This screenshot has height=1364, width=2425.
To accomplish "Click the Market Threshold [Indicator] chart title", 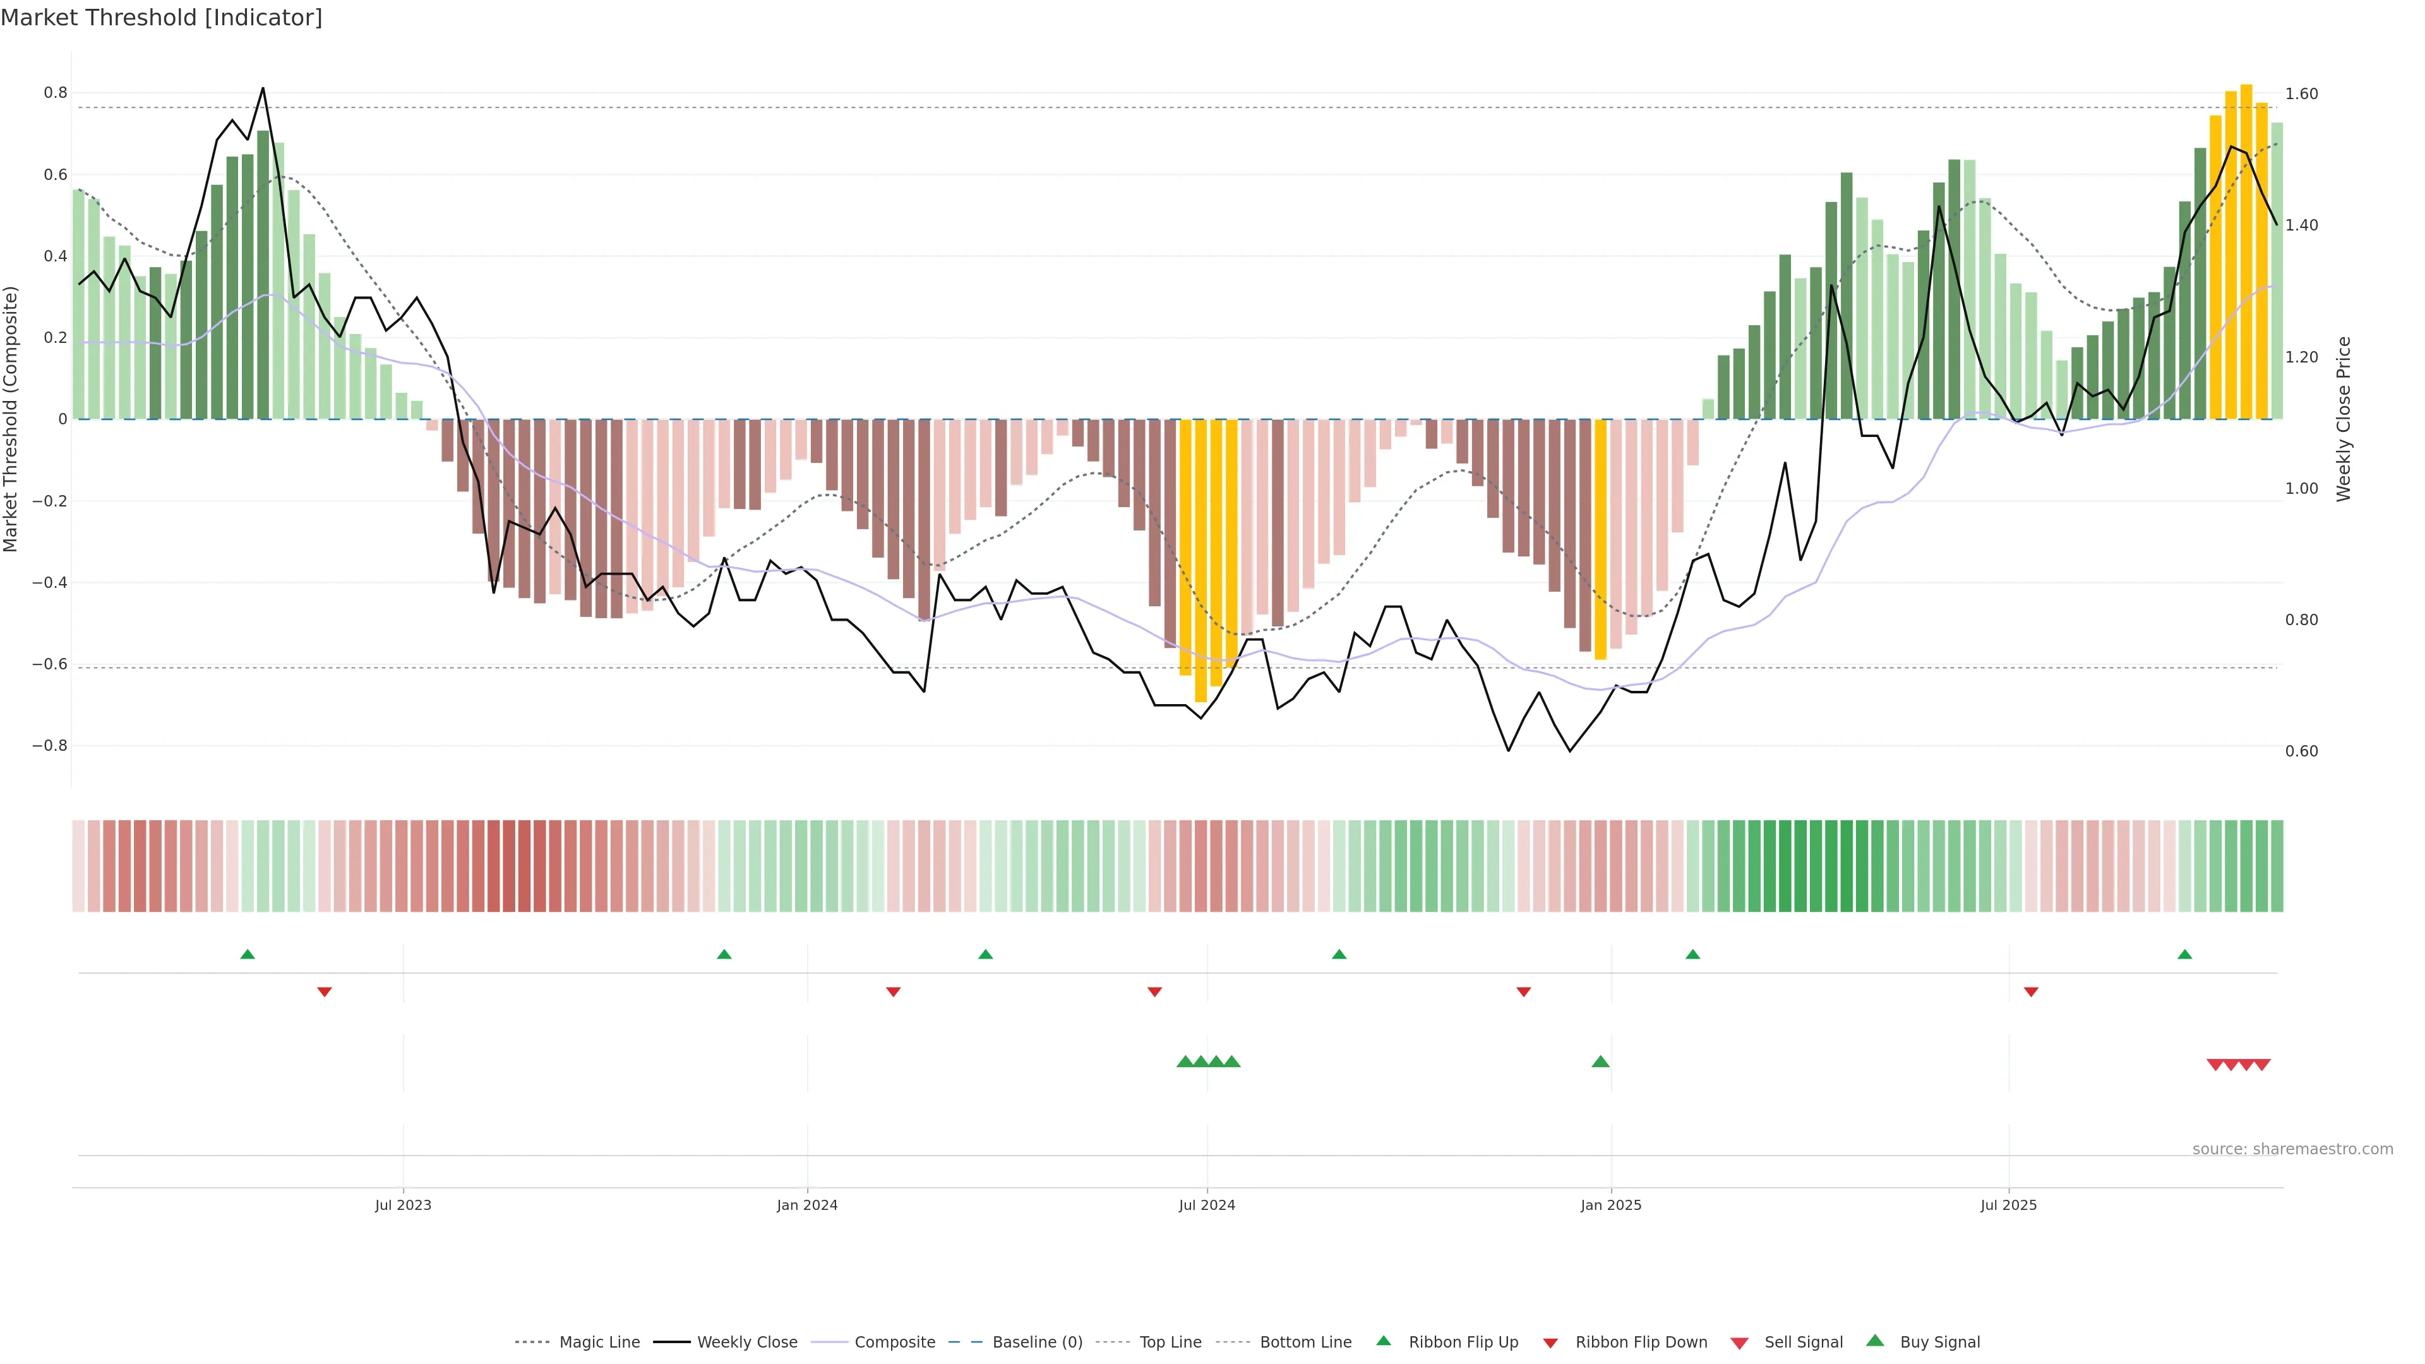I will pyautogui.click(x=161, y=18).
